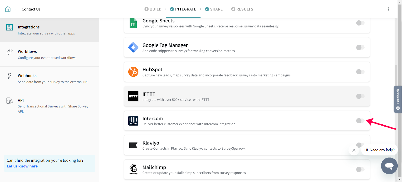The width and height of the screenshot is (402, 182).
Task: Go to the SHARE step tab
Action: click(214, 9)
